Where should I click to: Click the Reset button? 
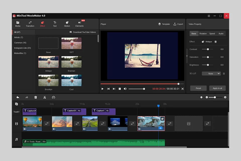point(198,88)
